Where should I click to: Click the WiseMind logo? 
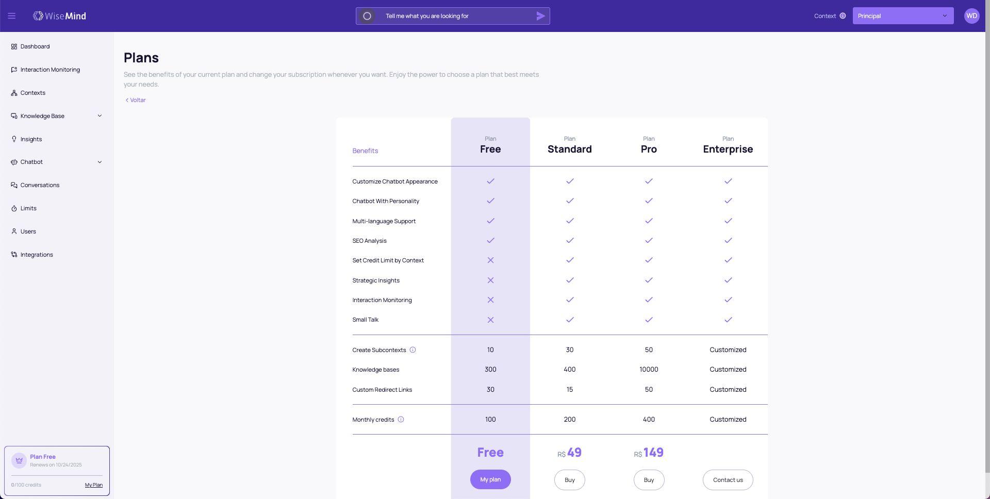(x=59, y=16)
